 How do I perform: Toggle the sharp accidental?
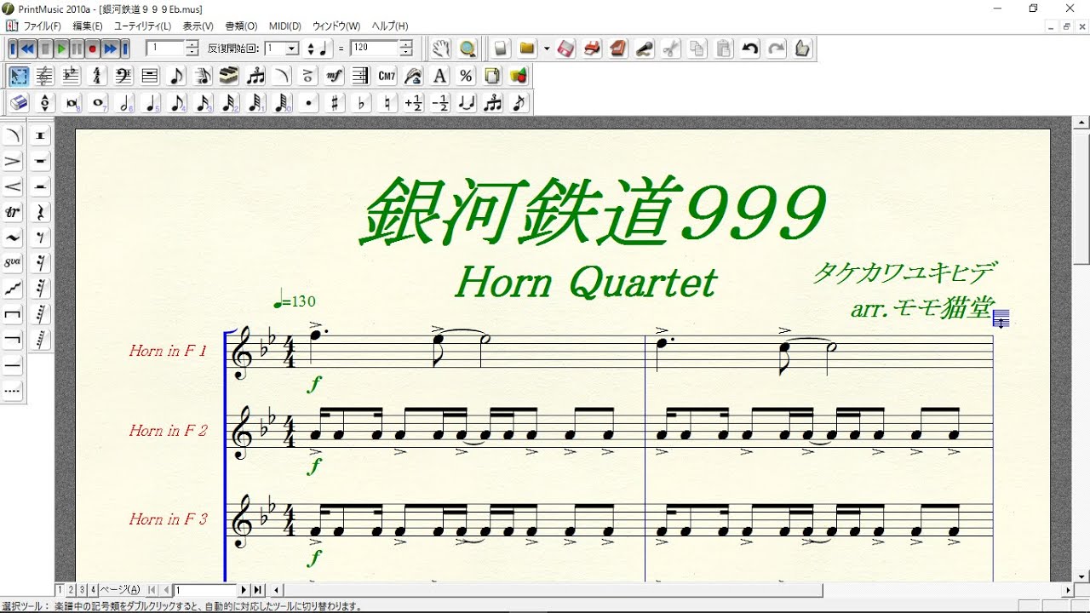click(x=336, y=103)
